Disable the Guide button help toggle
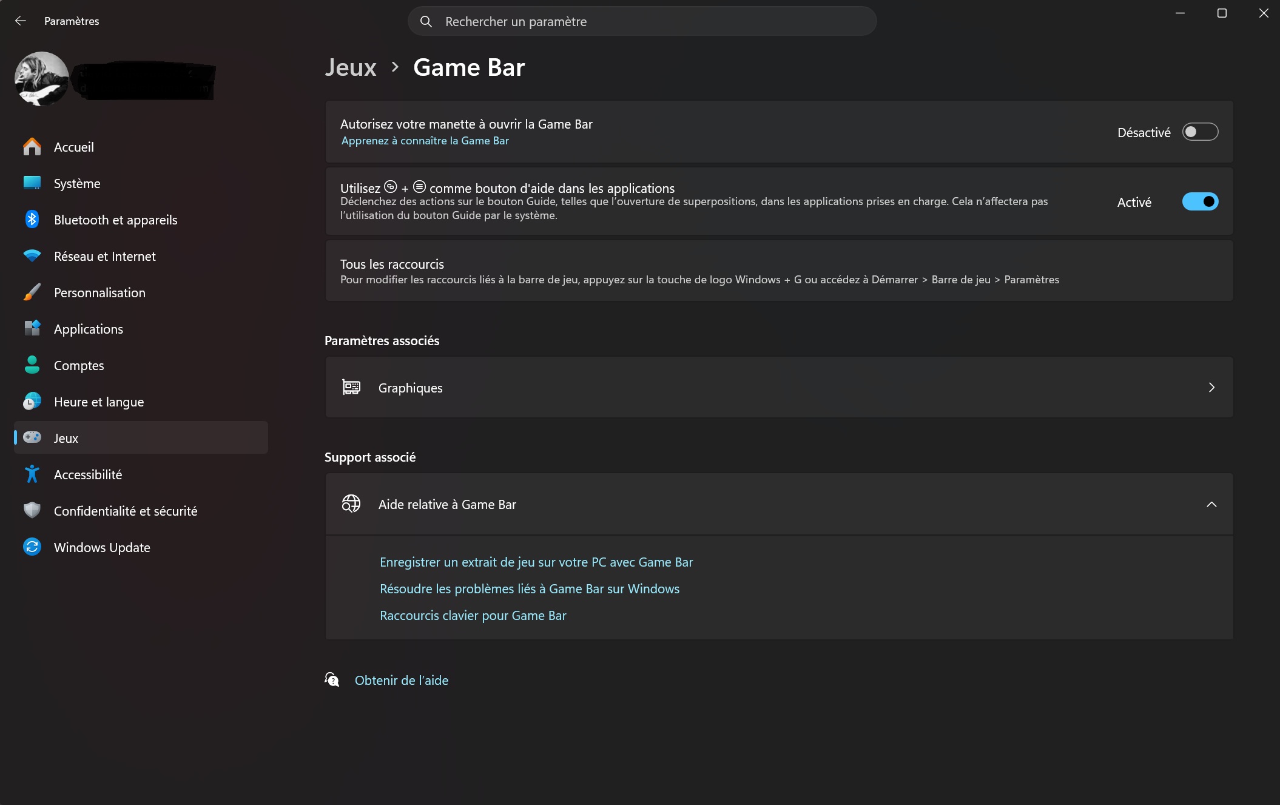The width and height of the screenshot is (1280, 805). pyautogui.click(x=1199, y=201)
